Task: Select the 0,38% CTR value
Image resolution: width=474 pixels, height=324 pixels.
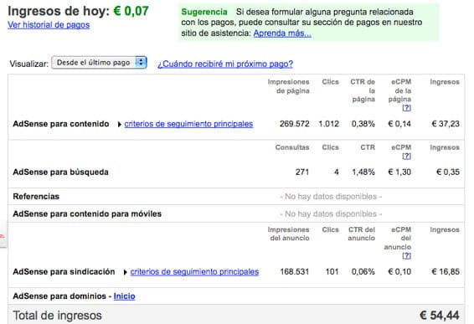Action: pos(363,124)
